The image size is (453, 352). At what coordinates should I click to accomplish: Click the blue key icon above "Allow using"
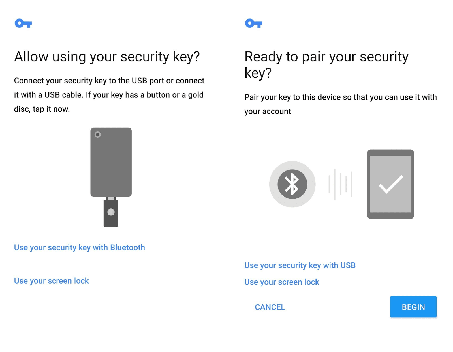pos(23,23)
